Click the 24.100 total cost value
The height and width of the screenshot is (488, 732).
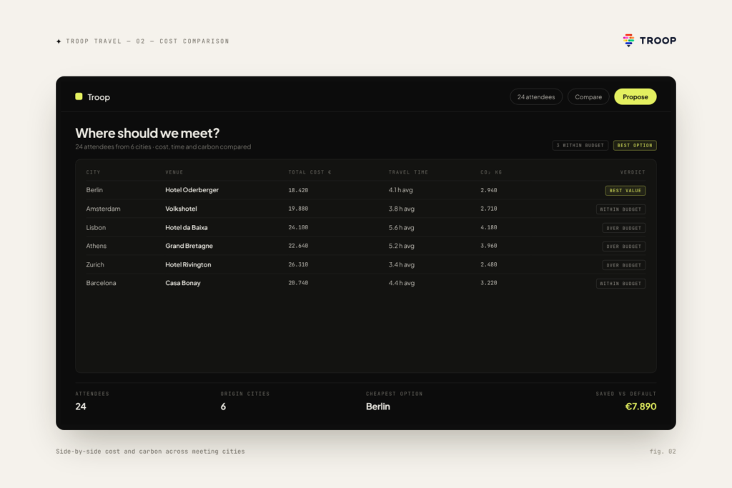tap(298, 228)
